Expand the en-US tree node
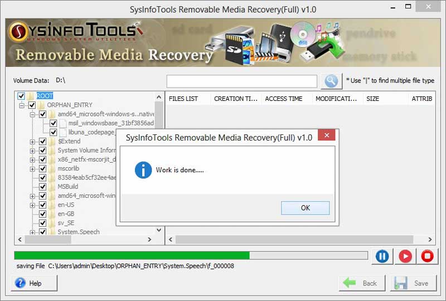 (x=32, y=205)
